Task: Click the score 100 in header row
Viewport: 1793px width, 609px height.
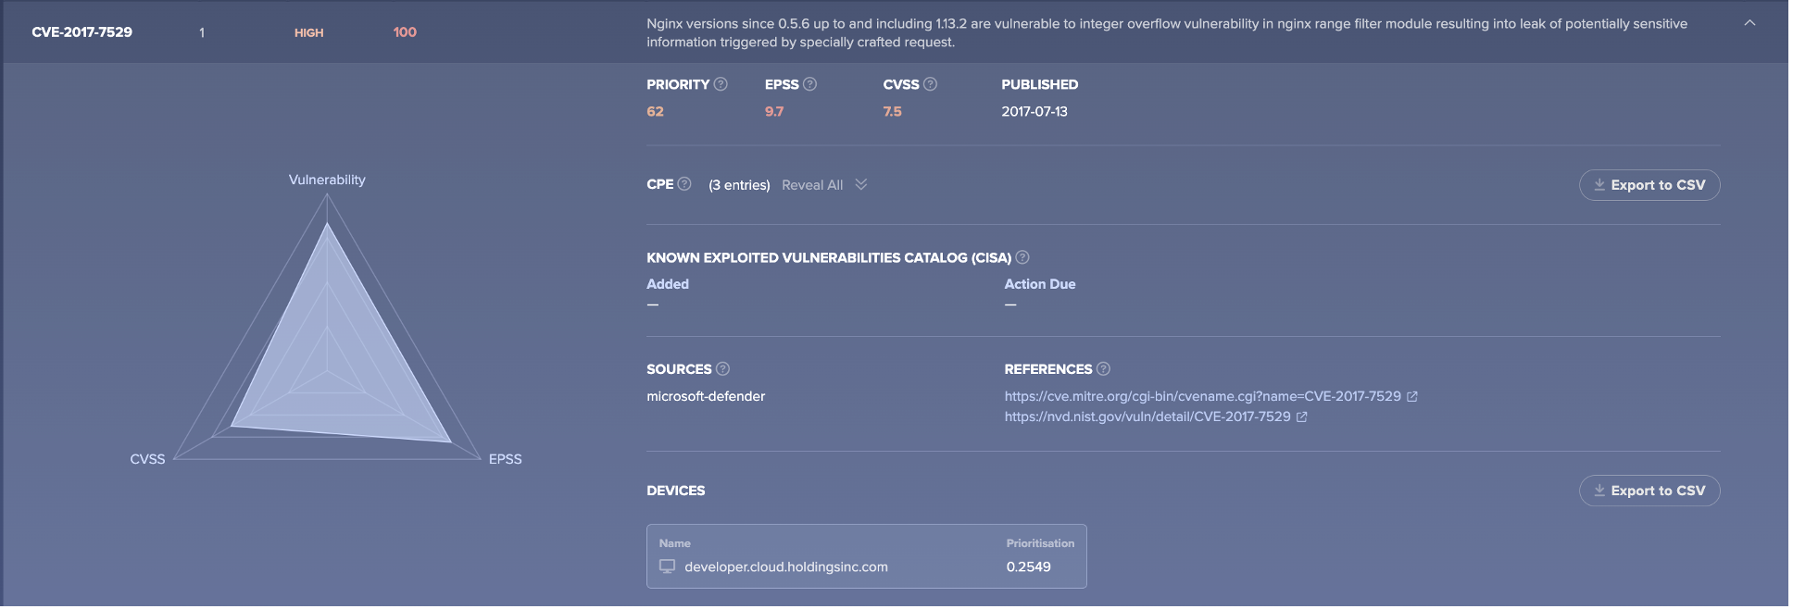Action: pyautogui.click(x=405, y=32)
